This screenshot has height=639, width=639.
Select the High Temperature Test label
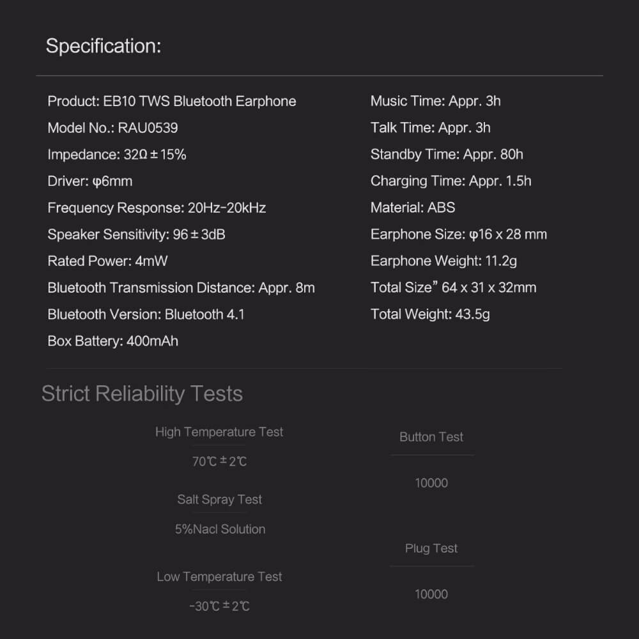pyautogui.click(x=219, y=432)
